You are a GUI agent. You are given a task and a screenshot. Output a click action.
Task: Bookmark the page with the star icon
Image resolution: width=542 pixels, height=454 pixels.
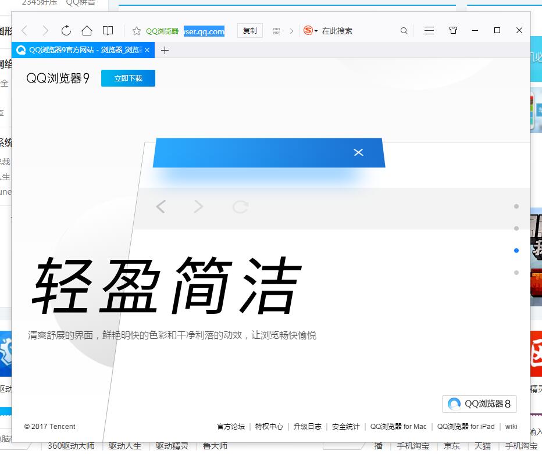click(137, 31)
